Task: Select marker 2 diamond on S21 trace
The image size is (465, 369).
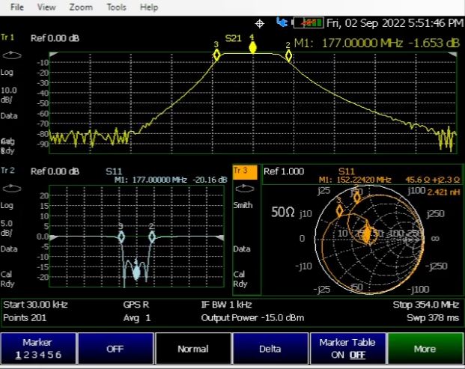Action: coord(288,55)
